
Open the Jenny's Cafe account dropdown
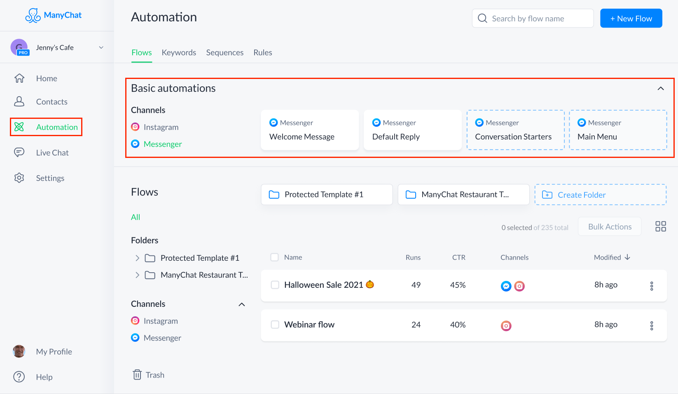101,47
